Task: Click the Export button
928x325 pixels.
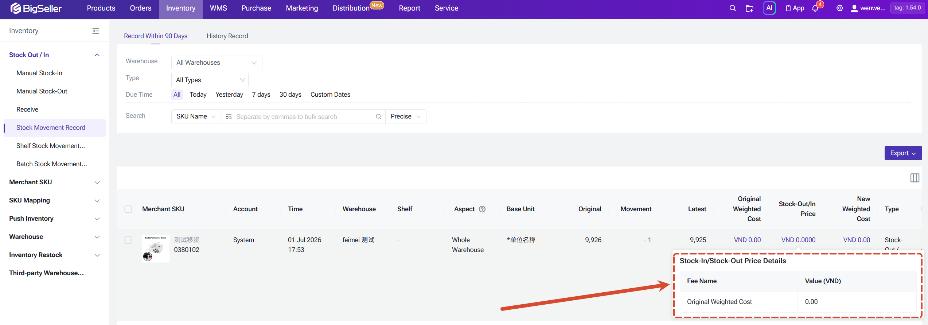Action: 903,153
